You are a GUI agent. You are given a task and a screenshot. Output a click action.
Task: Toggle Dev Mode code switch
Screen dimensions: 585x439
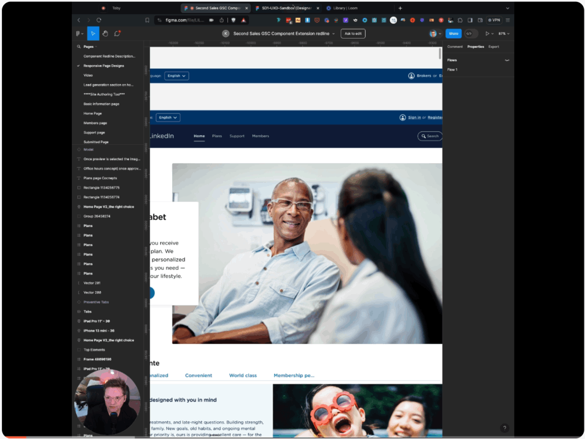469,34
